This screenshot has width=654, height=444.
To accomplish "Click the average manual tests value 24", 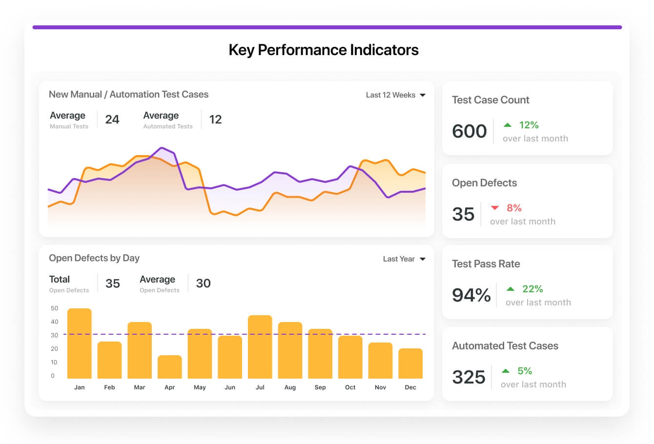I will click(x=112, y=120).
